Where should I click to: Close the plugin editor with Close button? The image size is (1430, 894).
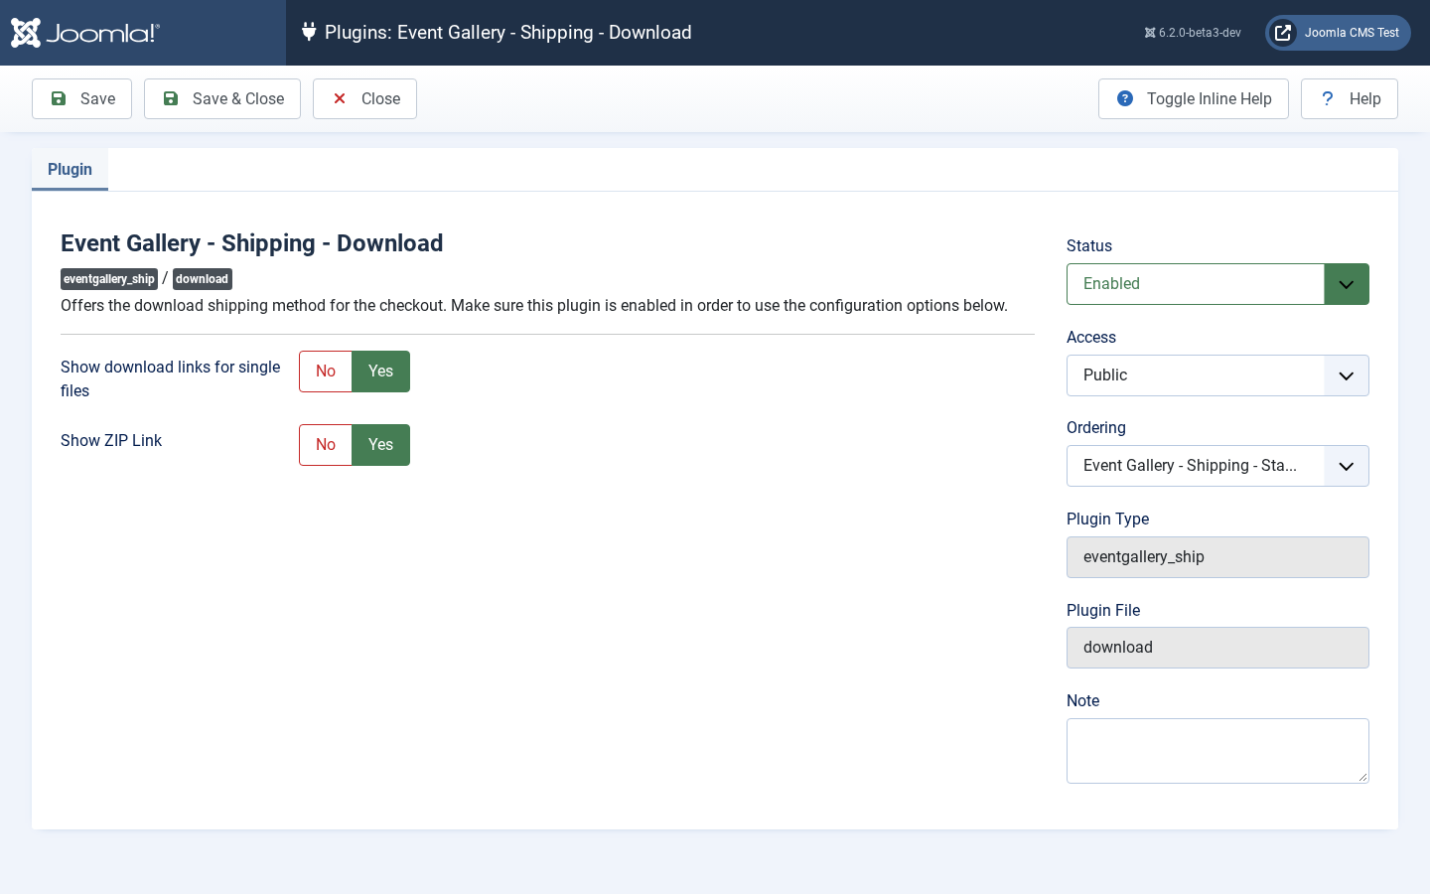(x=364, y=98)
